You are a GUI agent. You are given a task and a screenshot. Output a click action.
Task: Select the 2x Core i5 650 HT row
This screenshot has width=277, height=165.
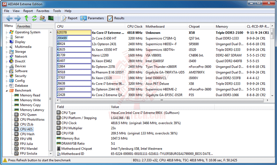pyautogui.click(x=163, y=38)
